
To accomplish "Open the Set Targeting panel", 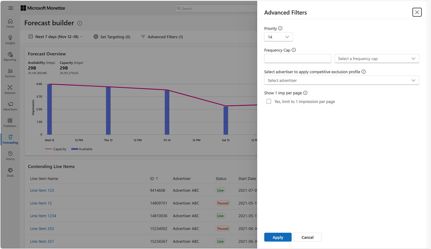I will tap(112, 37).
